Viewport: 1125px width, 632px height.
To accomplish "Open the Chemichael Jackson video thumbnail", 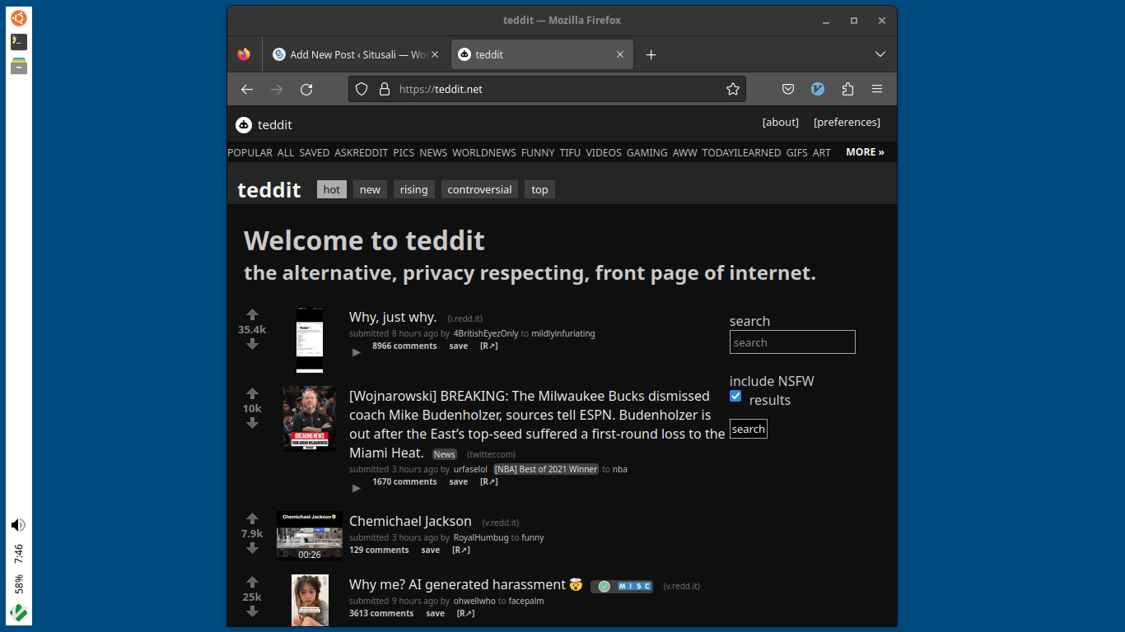I will (310, 536).
